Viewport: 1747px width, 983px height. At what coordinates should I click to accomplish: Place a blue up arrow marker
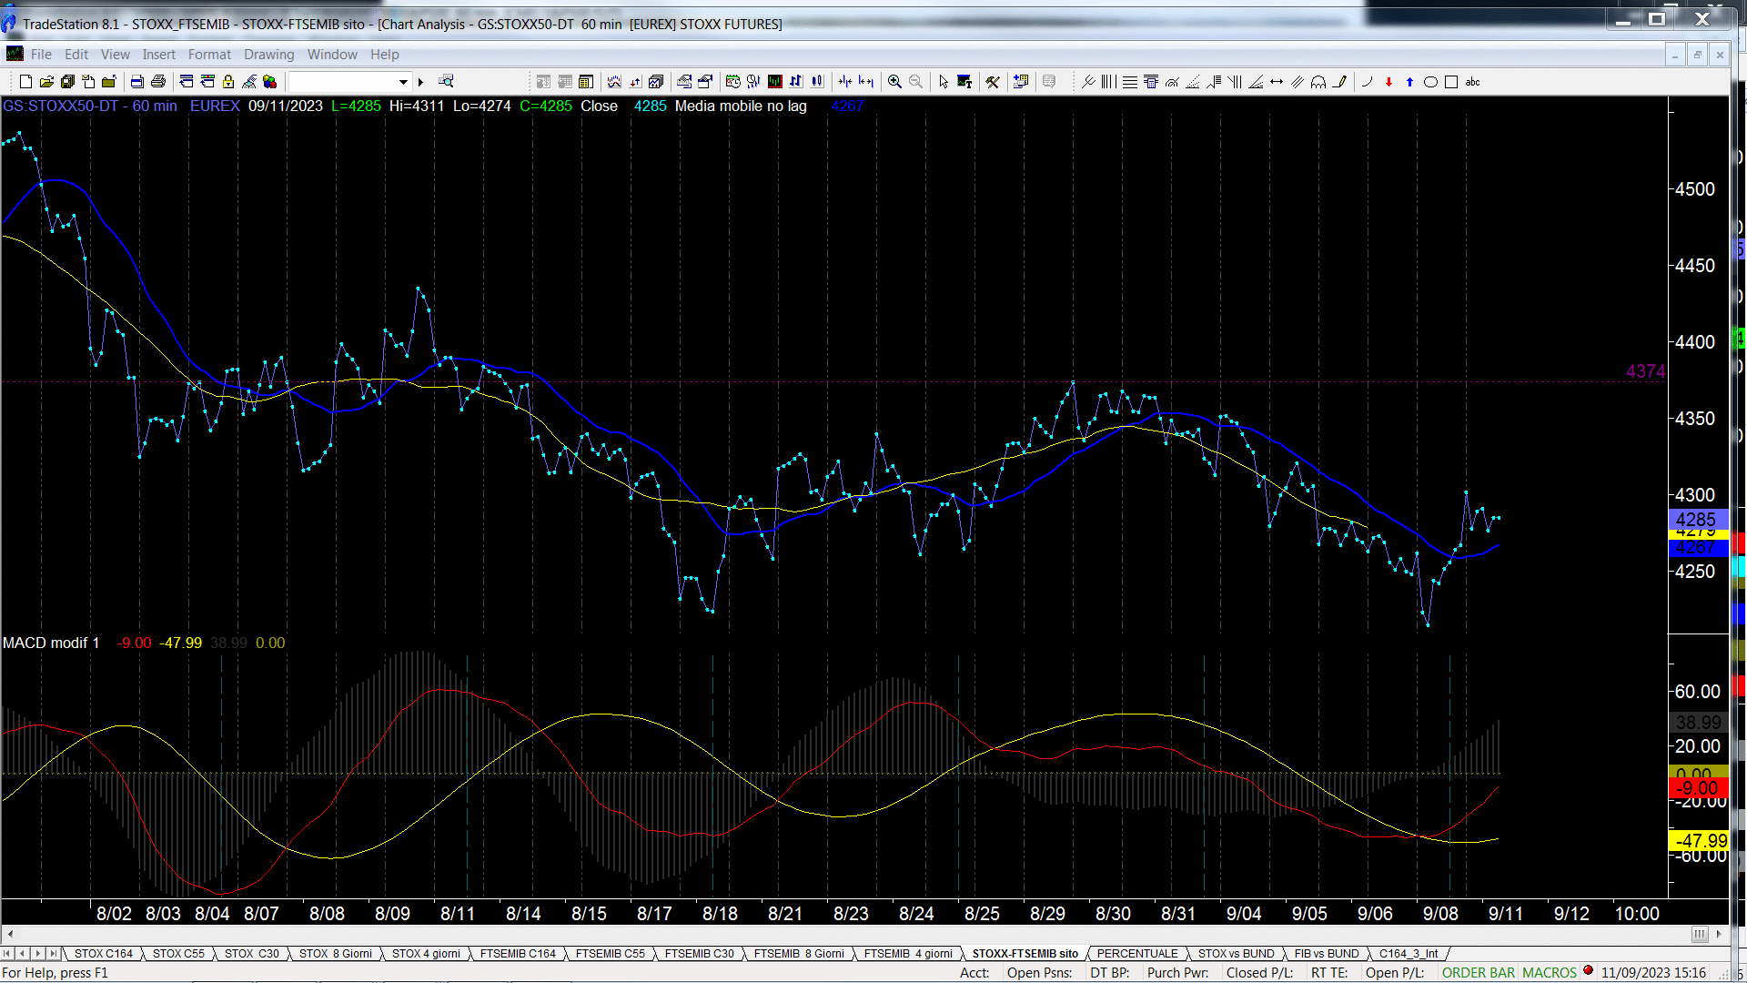pyautogui.click(x=1409, y=82)
